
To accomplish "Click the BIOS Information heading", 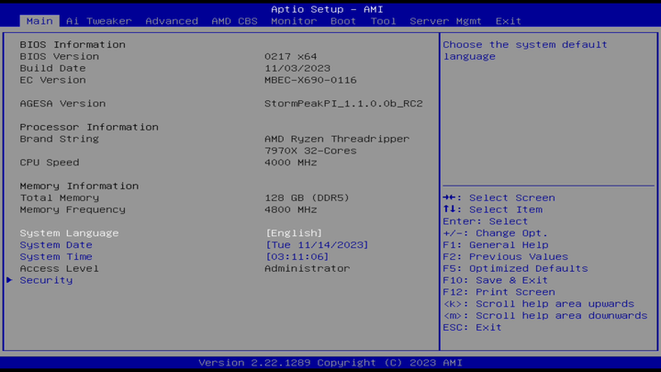I will (x=73, y=45).
